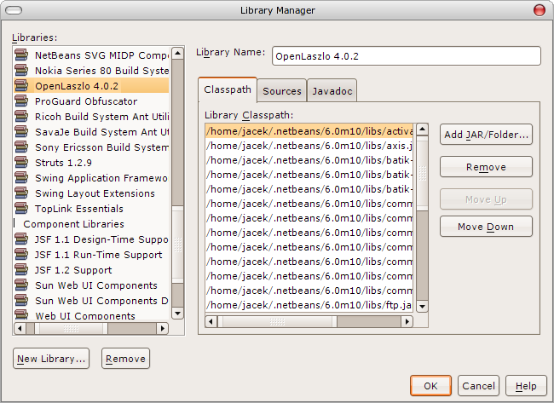Select the Swing Layout Extensions library
The image size is (554, 403).
click(x=91, y=193)
